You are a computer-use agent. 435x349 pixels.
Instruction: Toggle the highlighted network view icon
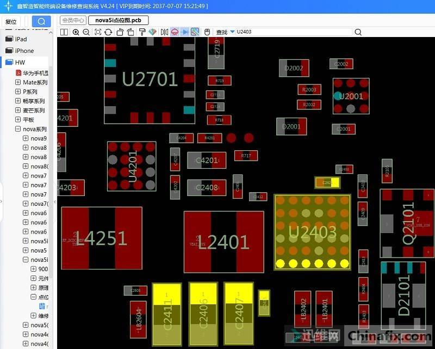195,32
